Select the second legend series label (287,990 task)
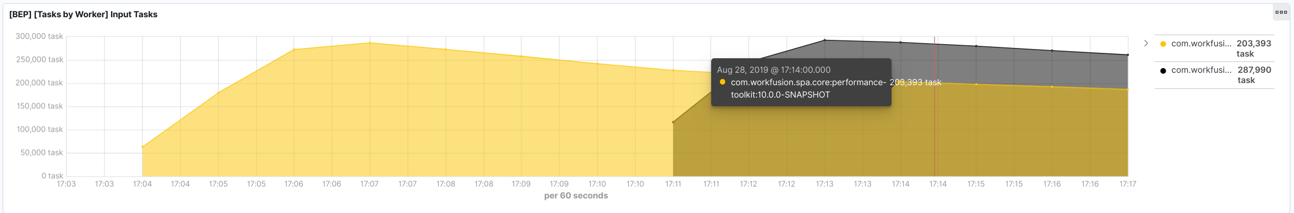Image resolution: width=1294 pixels, height=213 pixels. (x=1201, y=70)
